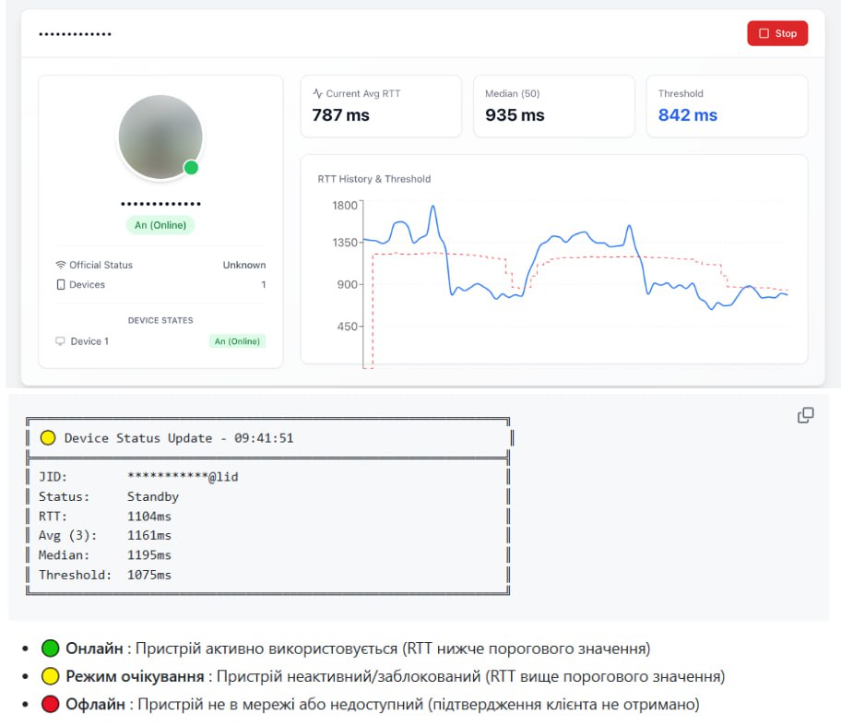Viewport: 841px width, 726px height.
Task: Click the An (Online) badge under avatar
Action: [x=160, y=225]
